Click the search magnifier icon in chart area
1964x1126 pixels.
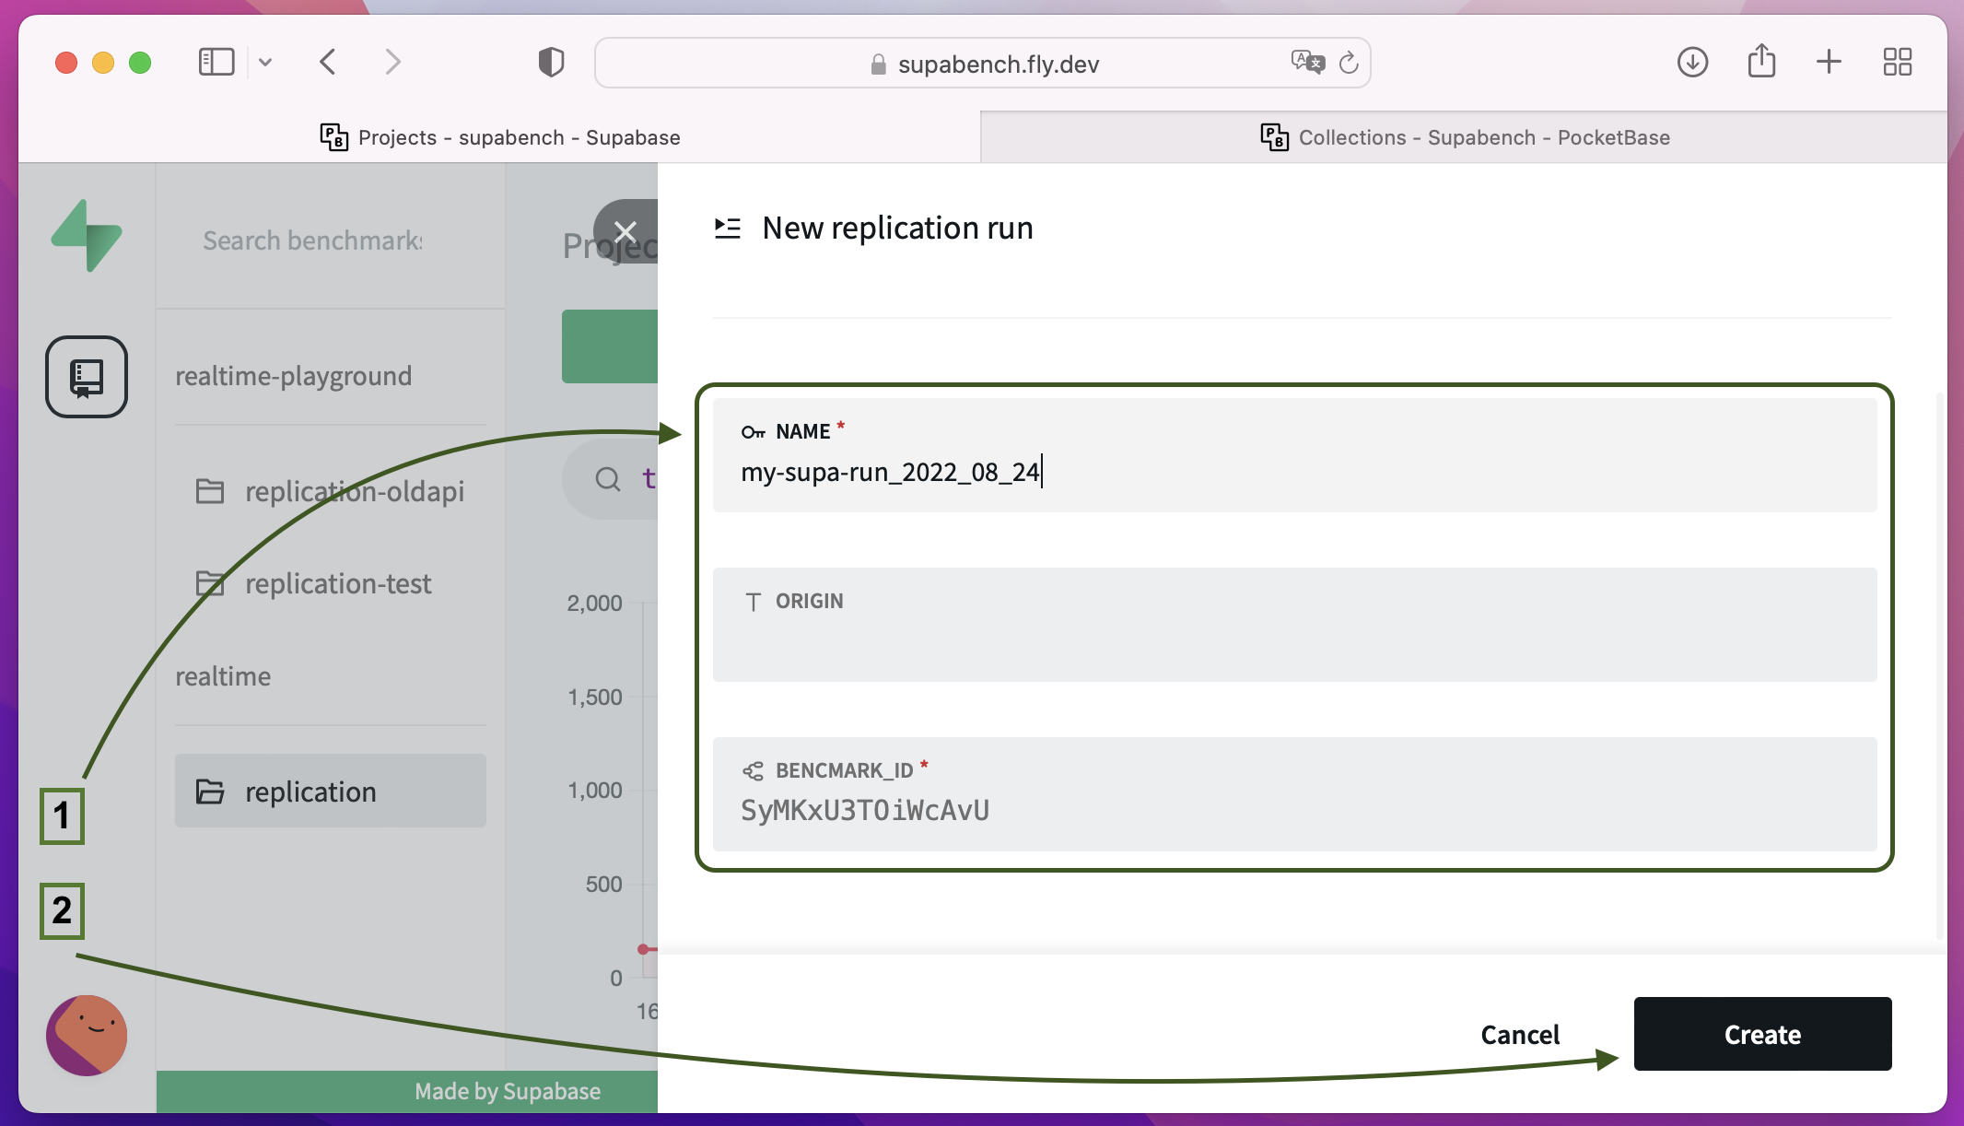(x=607, y=478)
